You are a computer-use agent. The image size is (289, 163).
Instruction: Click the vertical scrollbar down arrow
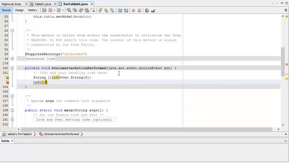pyautogui.click(x=283, y=125)
